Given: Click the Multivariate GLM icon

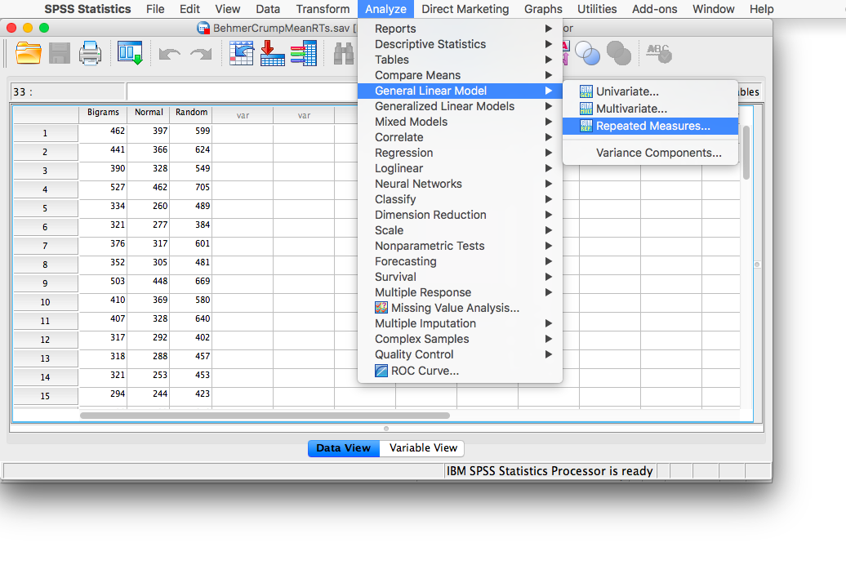Looking at the screenshot, I should pyautogui.click(x=586, y=109).
